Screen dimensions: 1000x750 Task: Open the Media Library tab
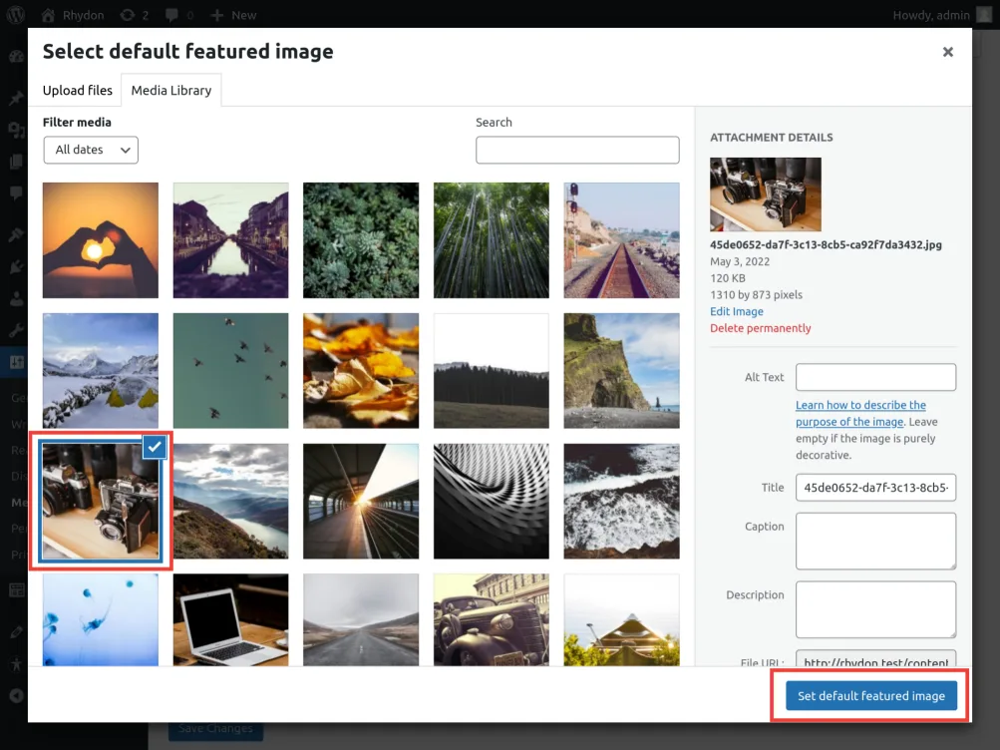click(170, 91)
